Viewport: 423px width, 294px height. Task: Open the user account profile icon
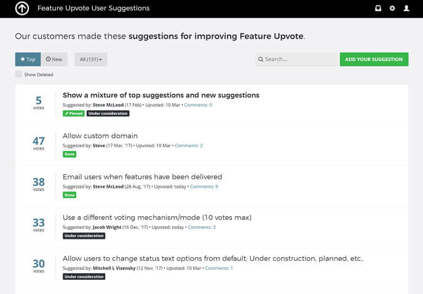(406, 9)
